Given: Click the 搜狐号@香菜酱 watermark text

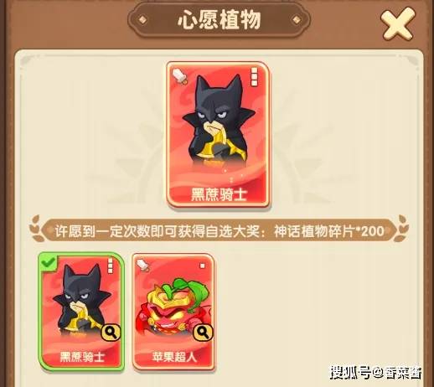Looking at the screenshot, I should (x=376, y=373).
